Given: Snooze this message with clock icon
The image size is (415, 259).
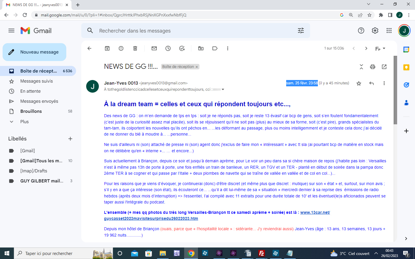Looking at the screenshot, I should [168, 48].
